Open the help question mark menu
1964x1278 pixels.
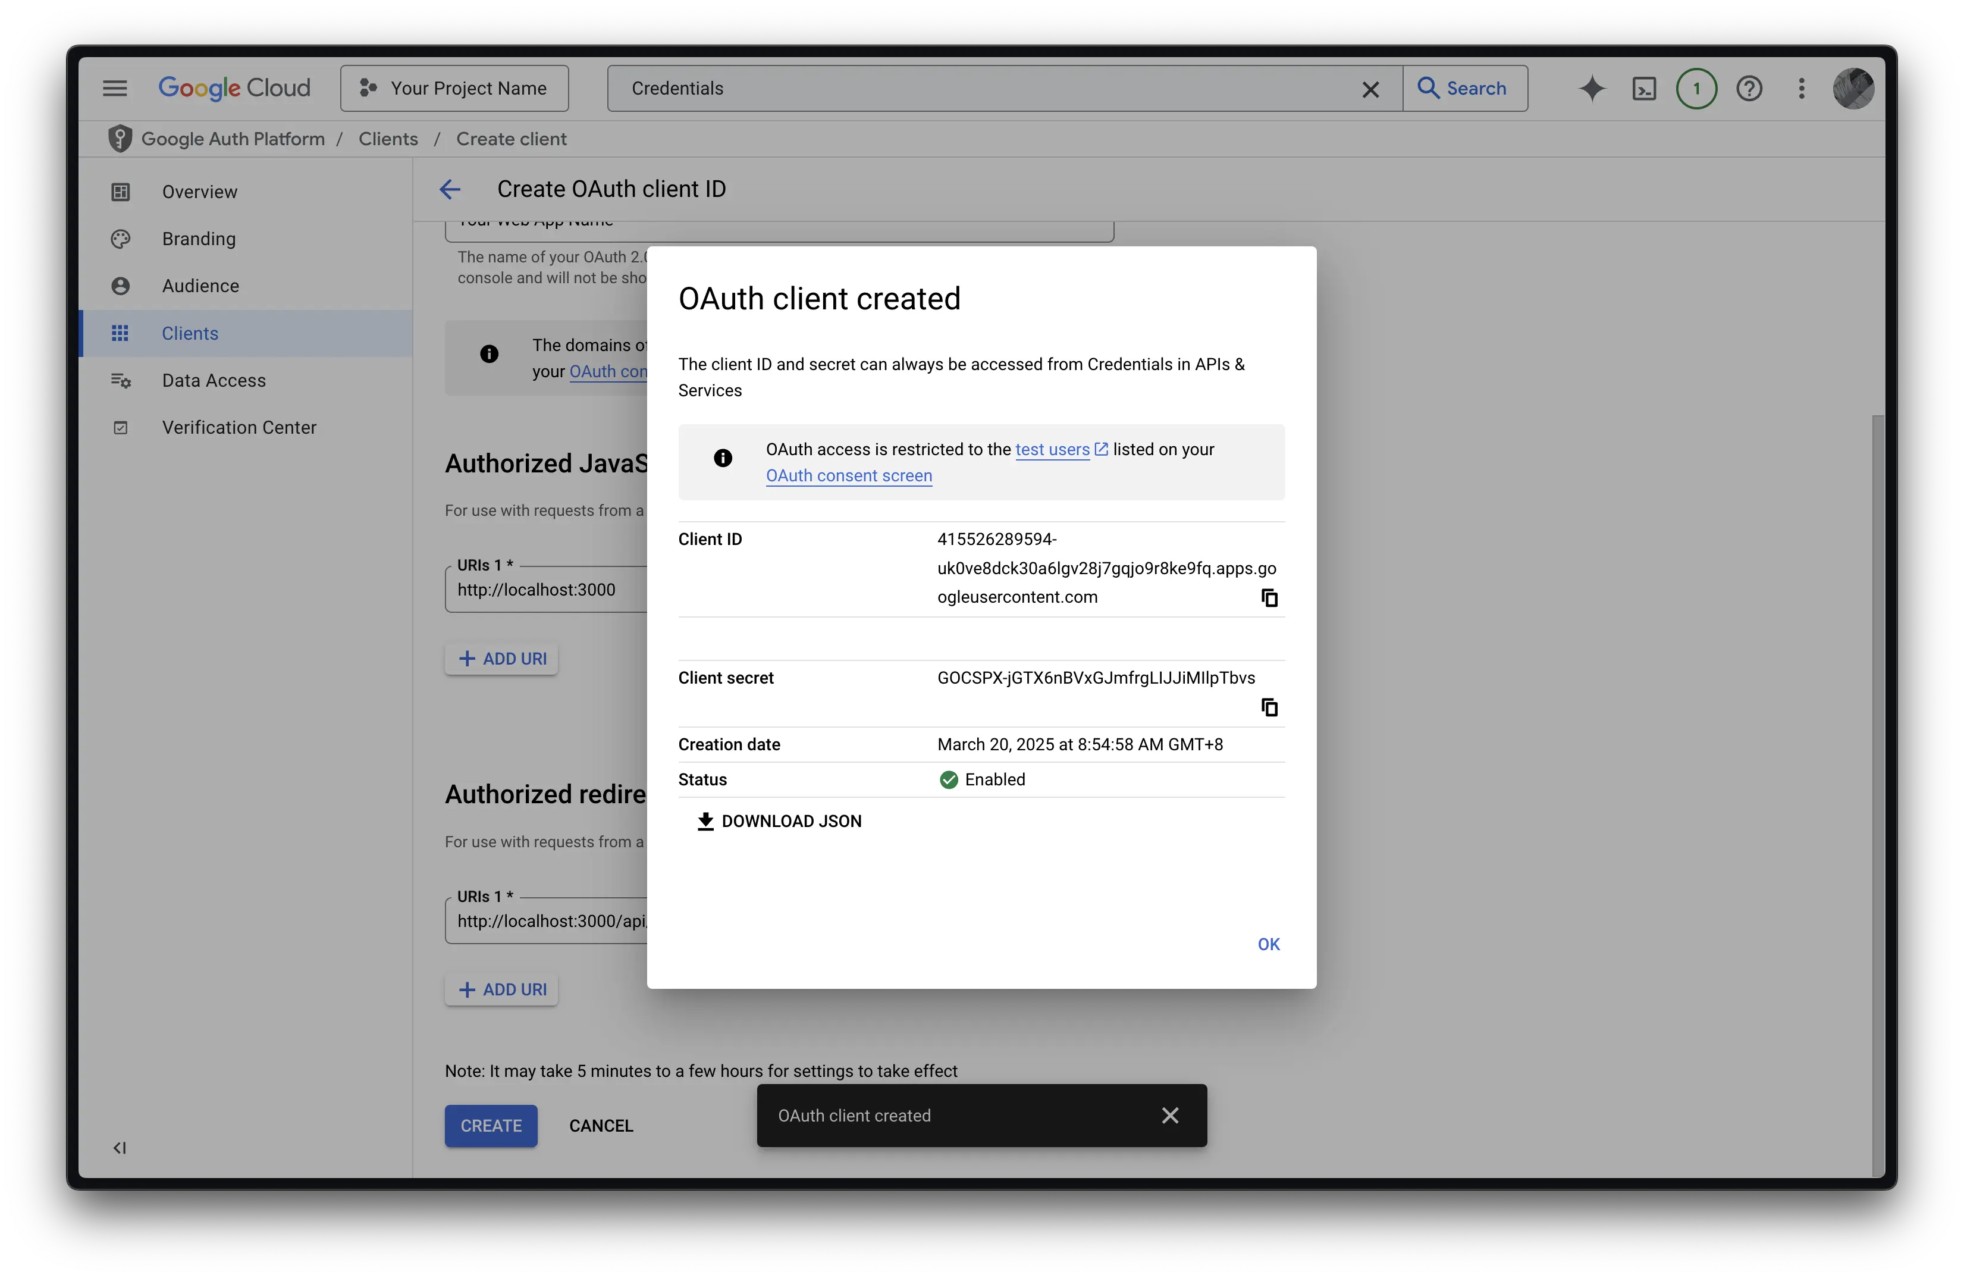[x=1749, y=88]
